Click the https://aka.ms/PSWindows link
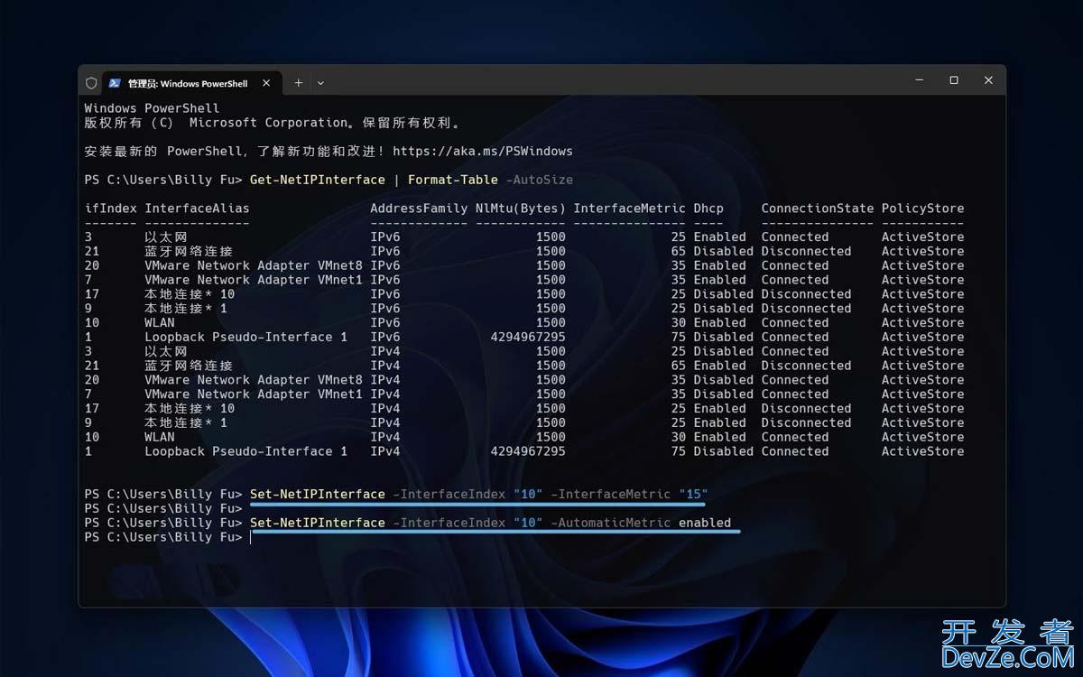The image size is (1083, 677). (x=483, y=151)
